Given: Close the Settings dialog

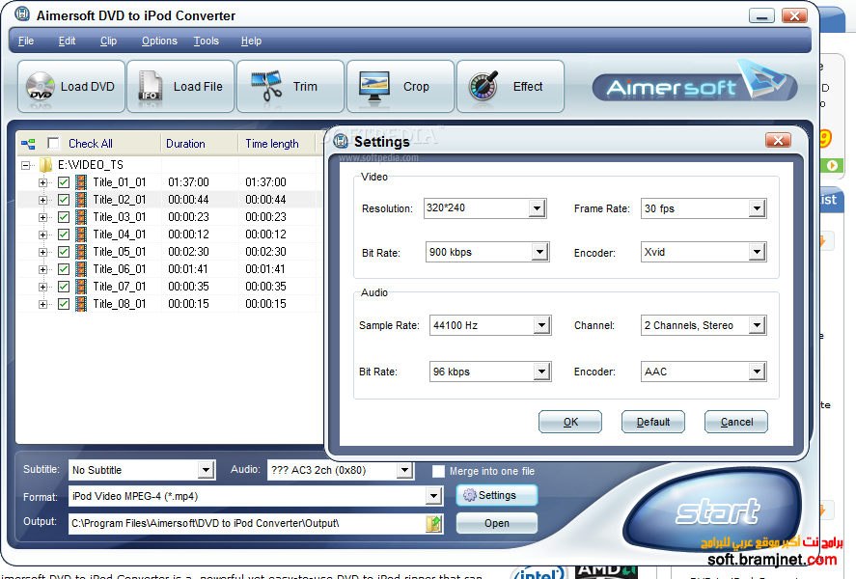Looking at the screenshot, I should click(779, 141).
